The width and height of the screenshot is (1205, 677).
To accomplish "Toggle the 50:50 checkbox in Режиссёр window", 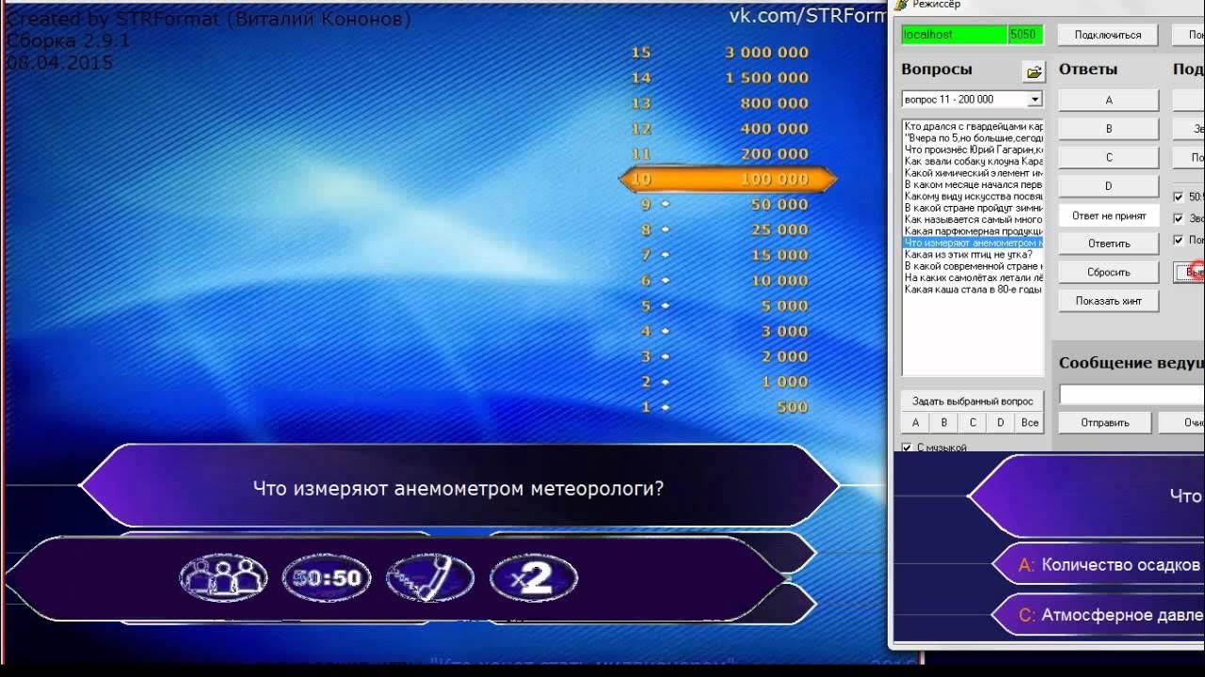I will point(1179,197).
